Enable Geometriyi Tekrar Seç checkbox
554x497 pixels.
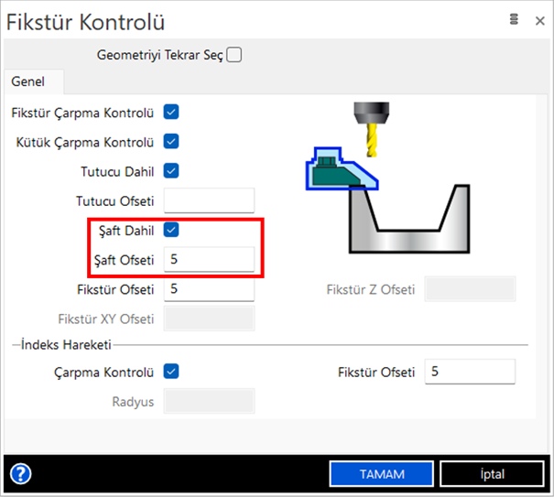234,55
